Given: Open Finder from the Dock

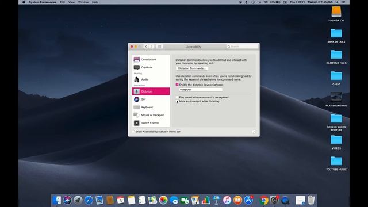Looking at the screenshot, I should [x=57, y=200].
